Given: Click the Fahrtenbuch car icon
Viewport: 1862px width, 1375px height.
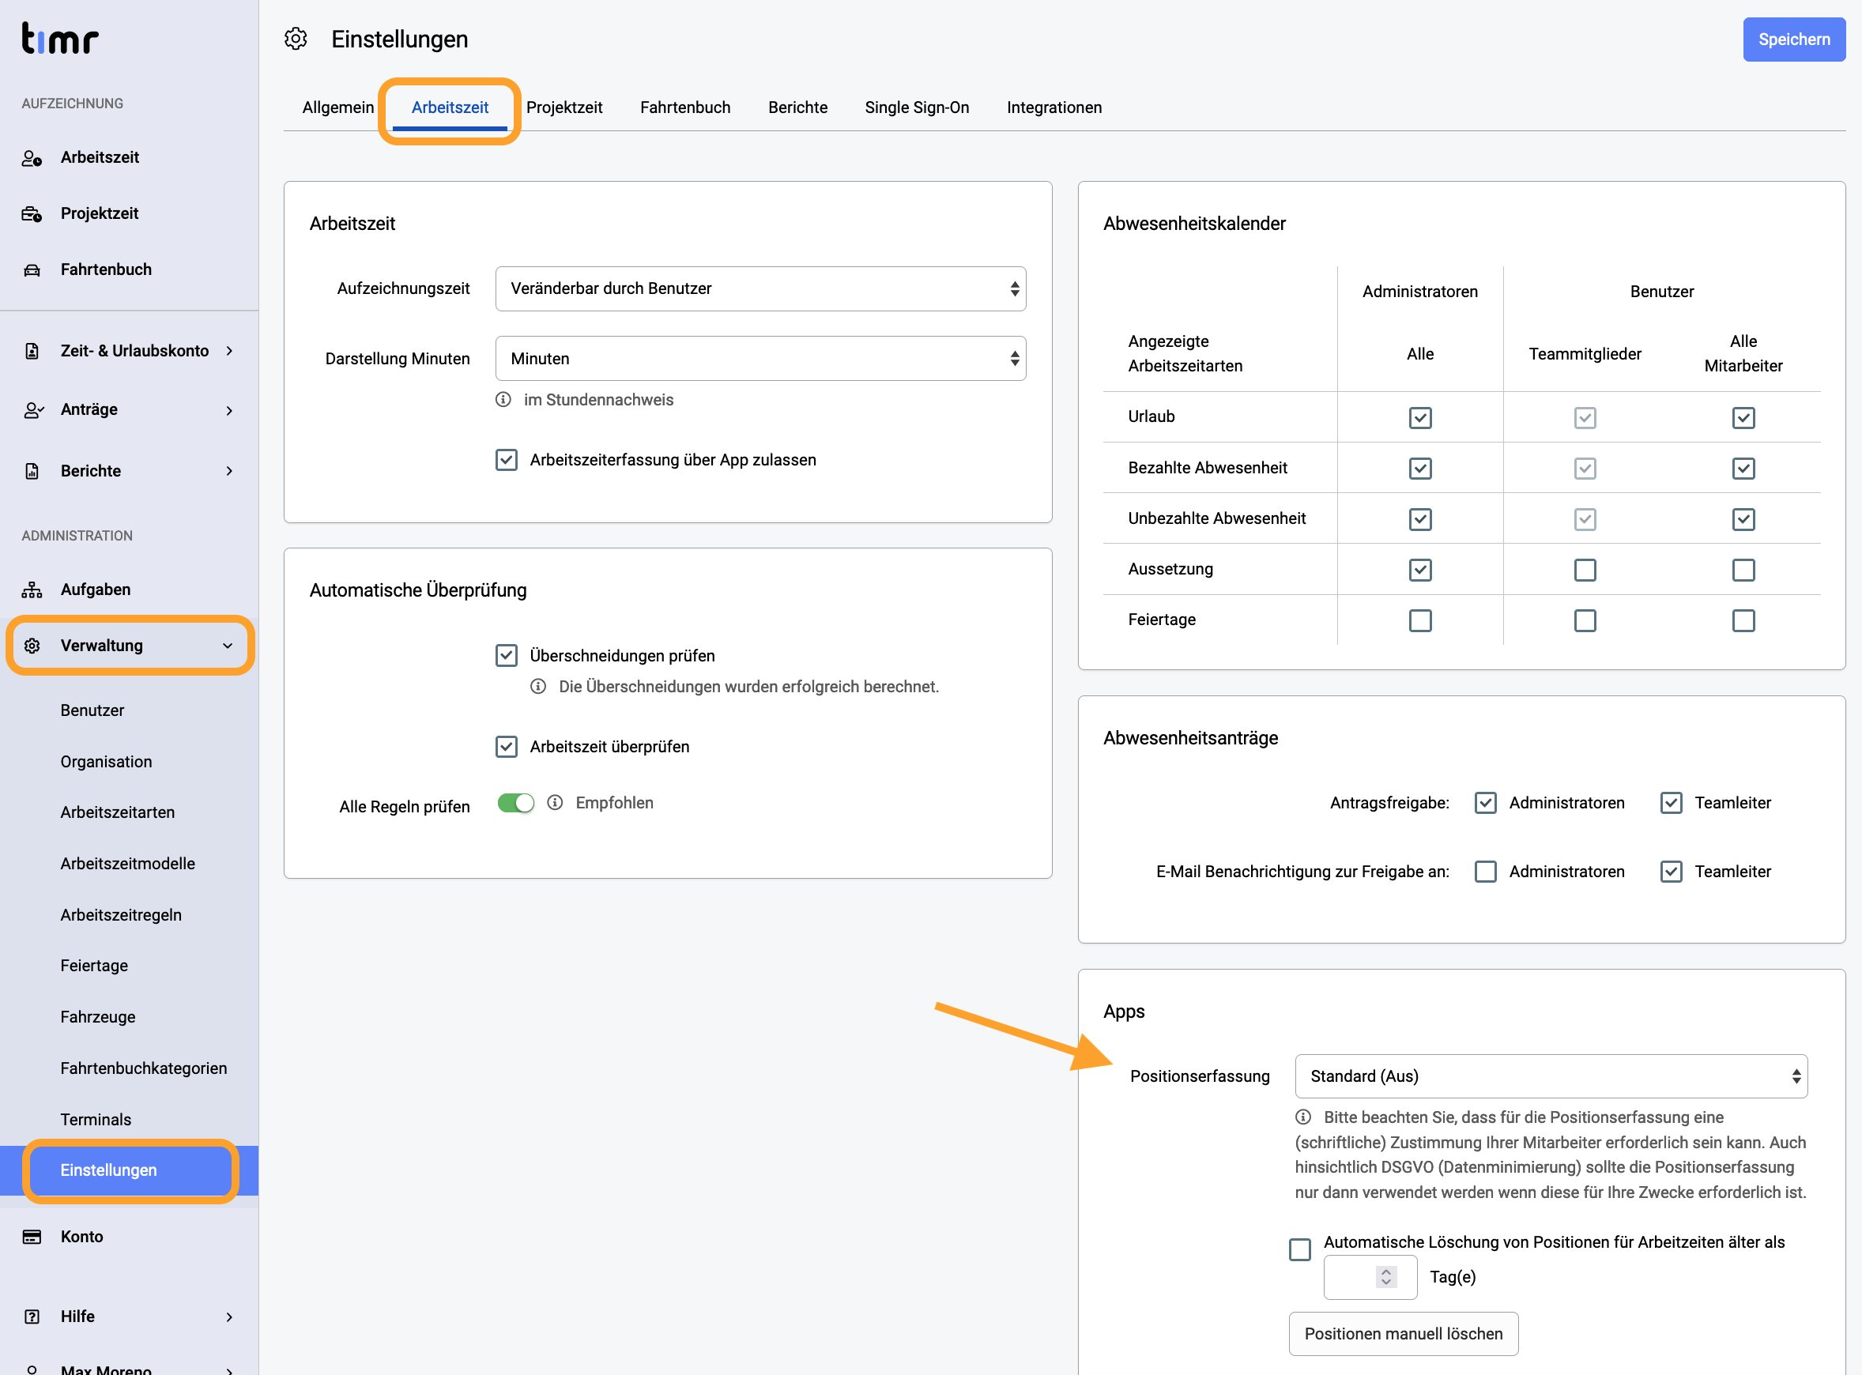Looking at the screenshot, I should coord(32,269).
